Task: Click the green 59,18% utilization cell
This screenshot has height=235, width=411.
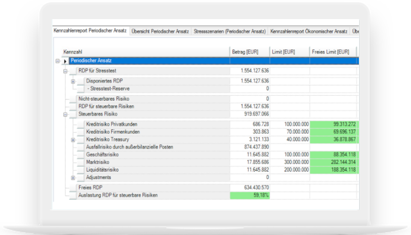Action: tap(250, 195)
